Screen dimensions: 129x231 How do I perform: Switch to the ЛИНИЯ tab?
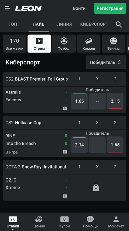(64, 24)
